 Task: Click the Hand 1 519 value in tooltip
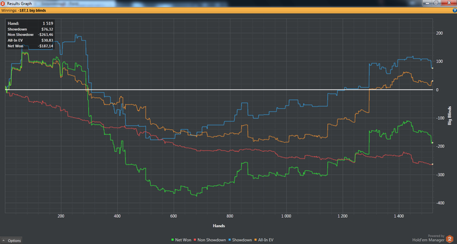click(48, 23)
